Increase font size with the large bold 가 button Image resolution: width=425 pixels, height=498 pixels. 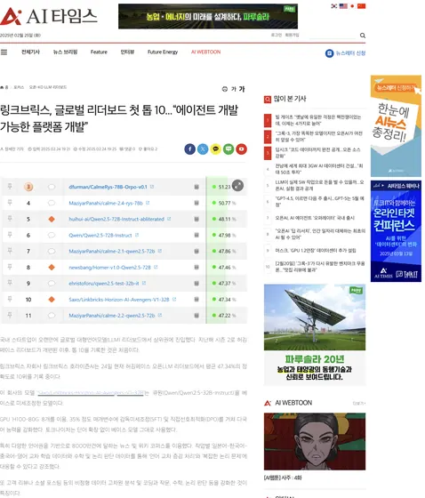(x=242, y=89)
